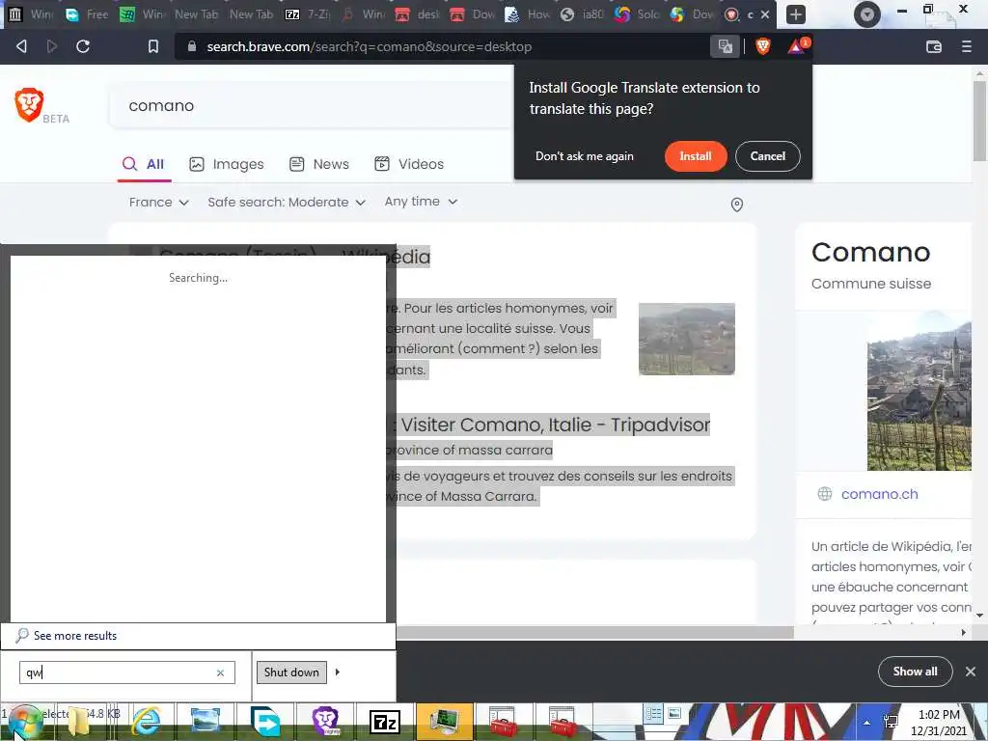Clear the Start menu search text
This screenshot has height=741, width=988.
pyautogui.click(x=221, y=672)
